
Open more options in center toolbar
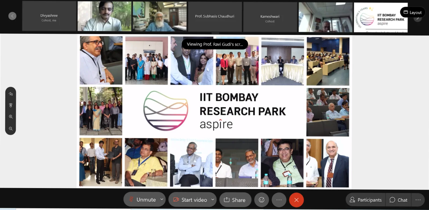pos(279,200)
